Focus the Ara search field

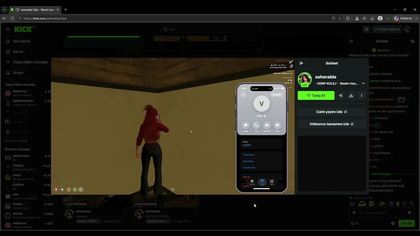coord(210,29)
